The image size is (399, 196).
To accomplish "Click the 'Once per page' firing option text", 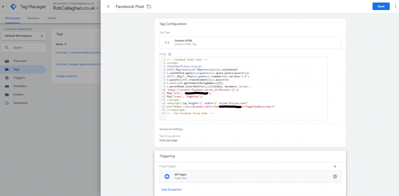I will (x=168, y=140).
